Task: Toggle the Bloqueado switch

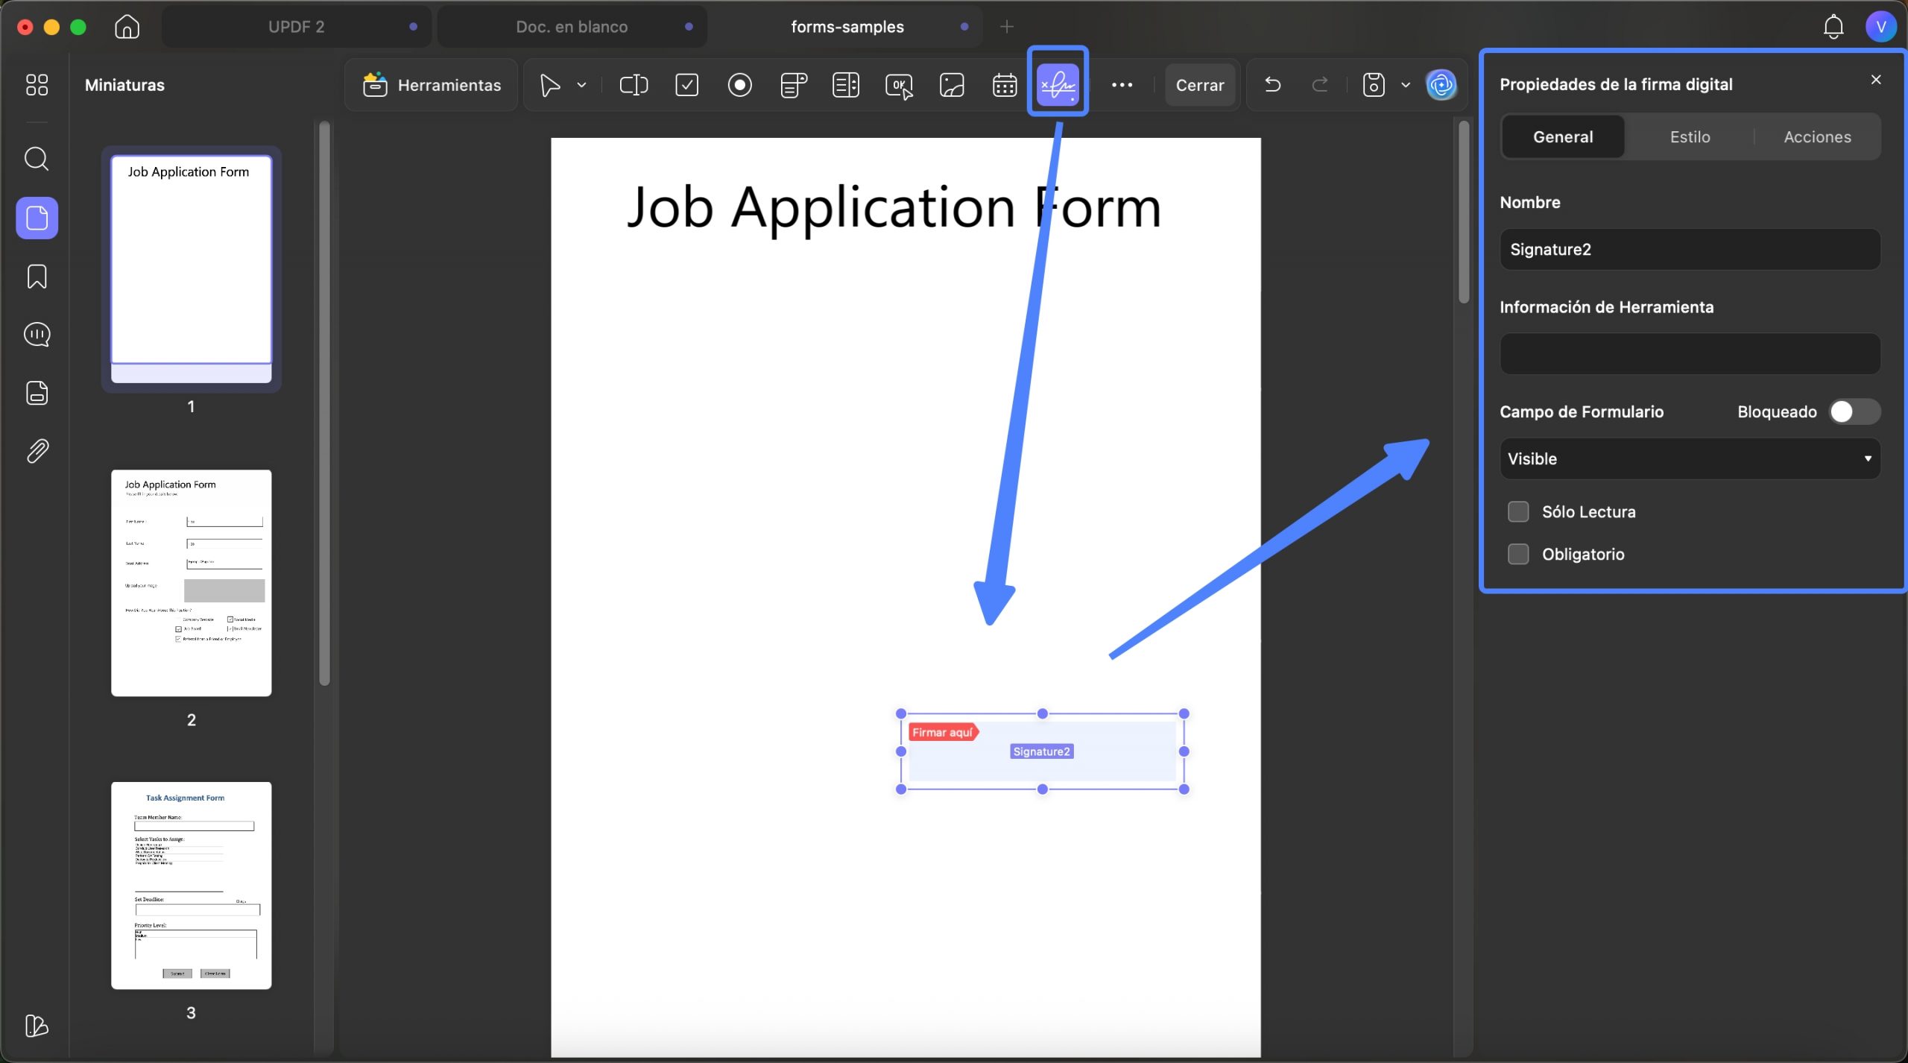Action: click(x=1854, y=411)
